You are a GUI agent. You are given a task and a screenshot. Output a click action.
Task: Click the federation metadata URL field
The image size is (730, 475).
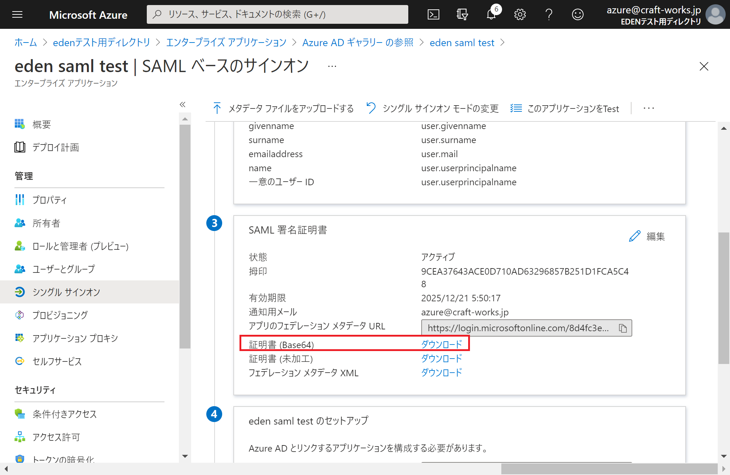coord(527,328)
